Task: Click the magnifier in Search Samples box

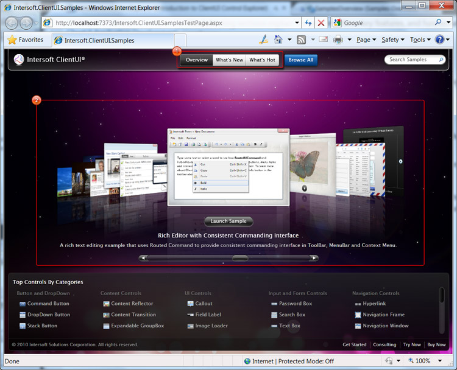Action: [441, 60]
